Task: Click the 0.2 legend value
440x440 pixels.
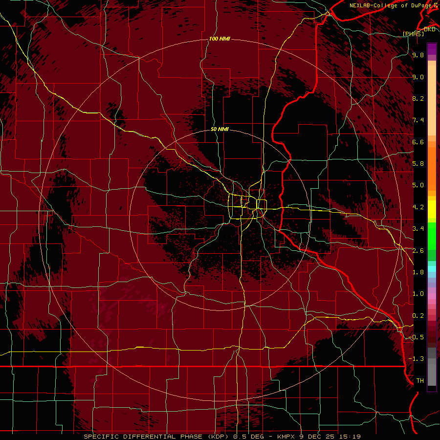Action: coord(418,316)
